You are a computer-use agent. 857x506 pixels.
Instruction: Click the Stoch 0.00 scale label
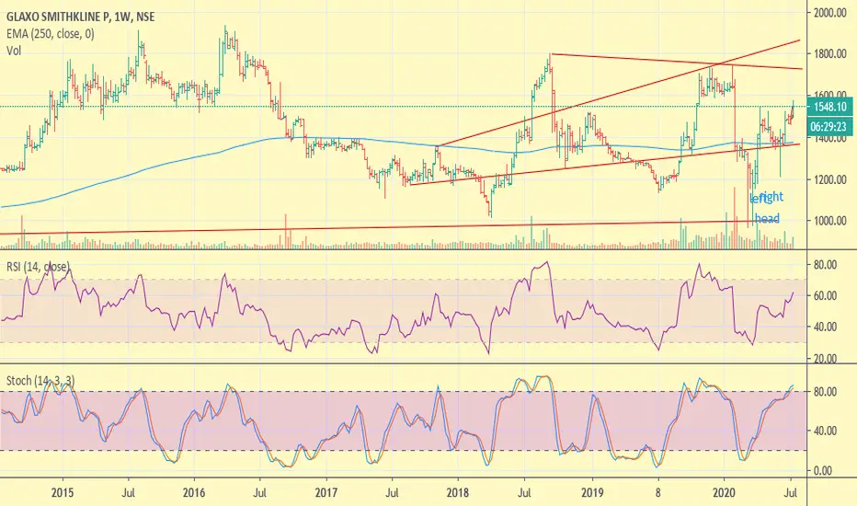(x=825, y=470)
